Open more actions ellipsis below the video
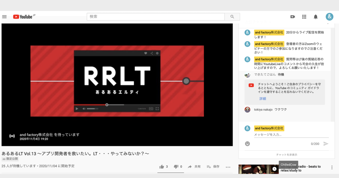The height and width of the screenshot is (178, 339). click(x=228, y=167)
